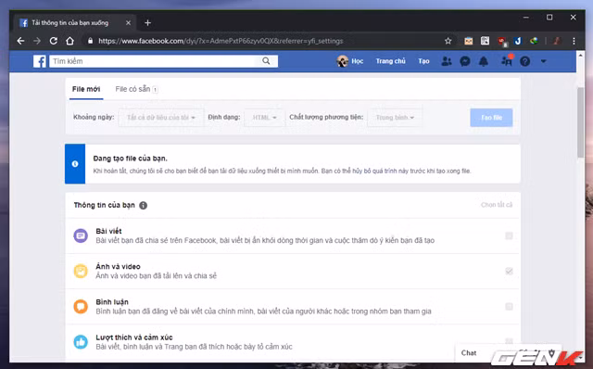
Task: Click the Facebook logo icon
Action: tap(40, 61)
